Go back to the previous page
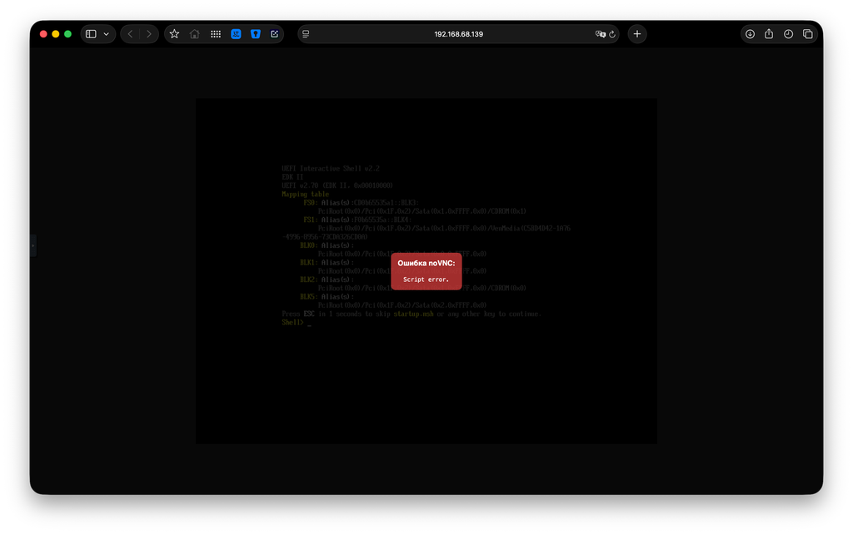853x534 pixels. [x=130, y=33]
